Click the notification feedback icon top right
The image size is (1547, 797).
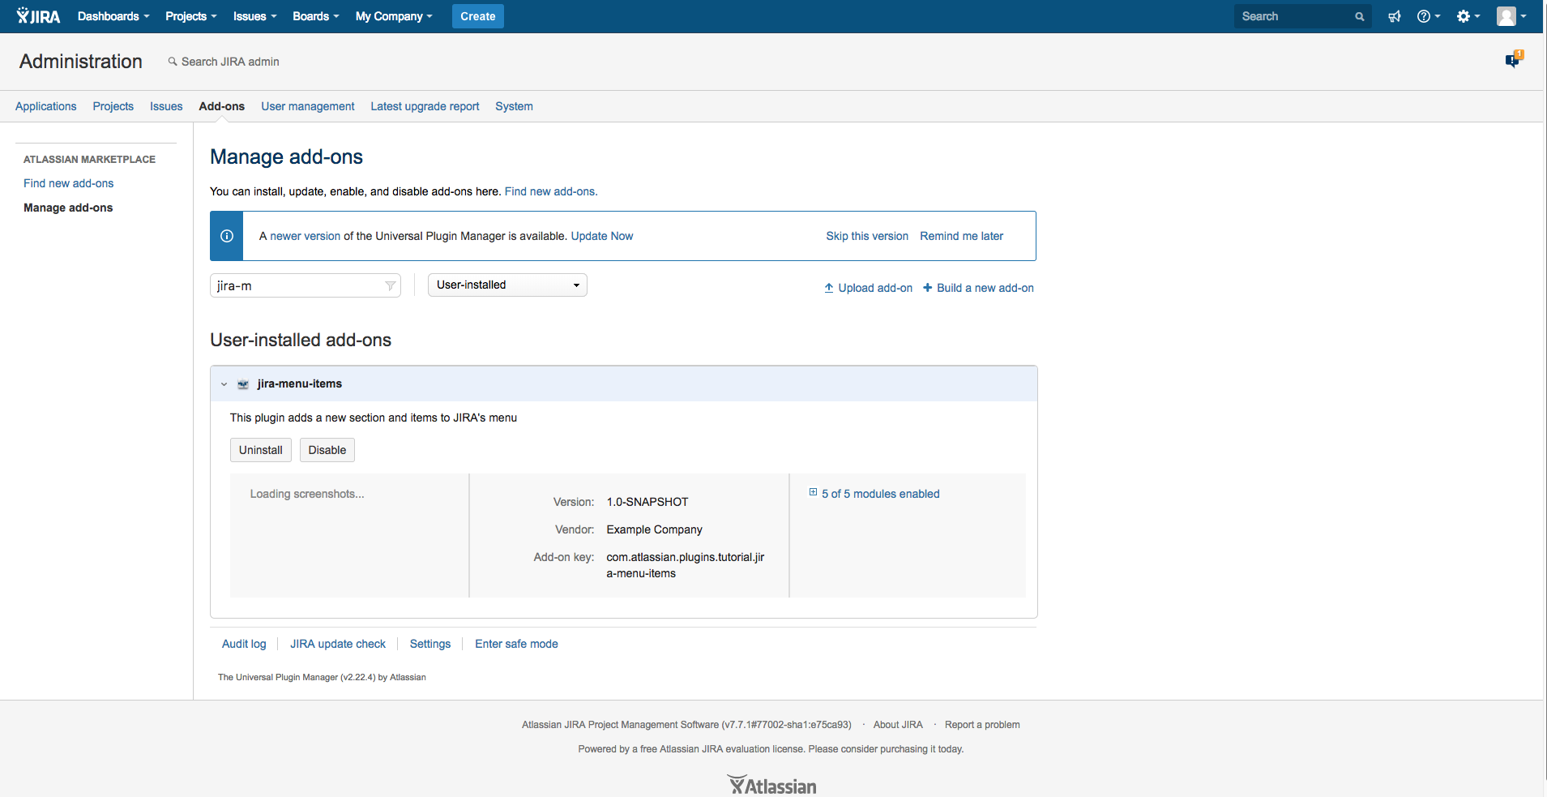(1514, 60)
